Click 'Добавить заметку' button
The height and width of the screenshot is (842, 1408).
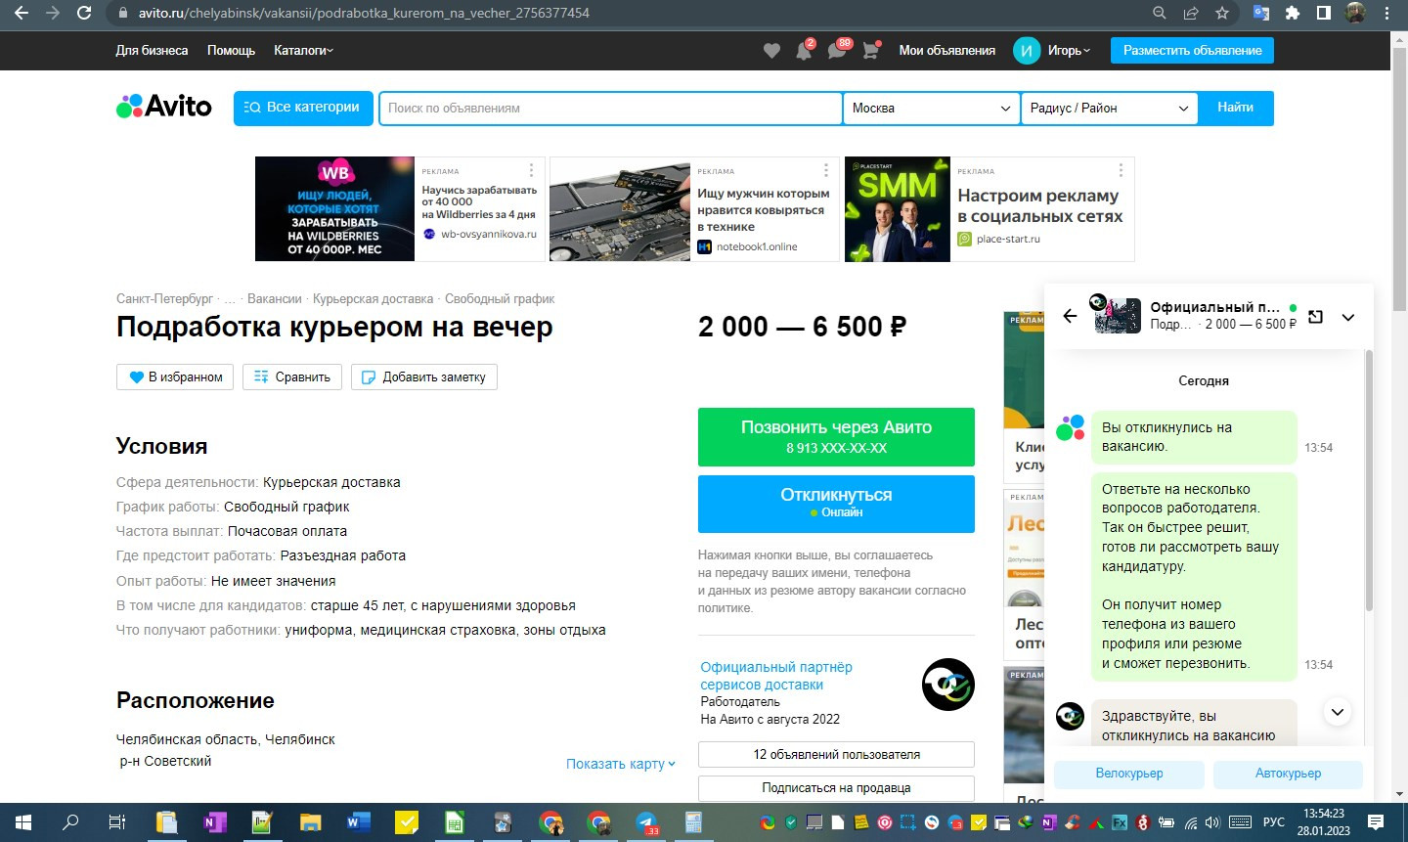[x=424, y=377]
